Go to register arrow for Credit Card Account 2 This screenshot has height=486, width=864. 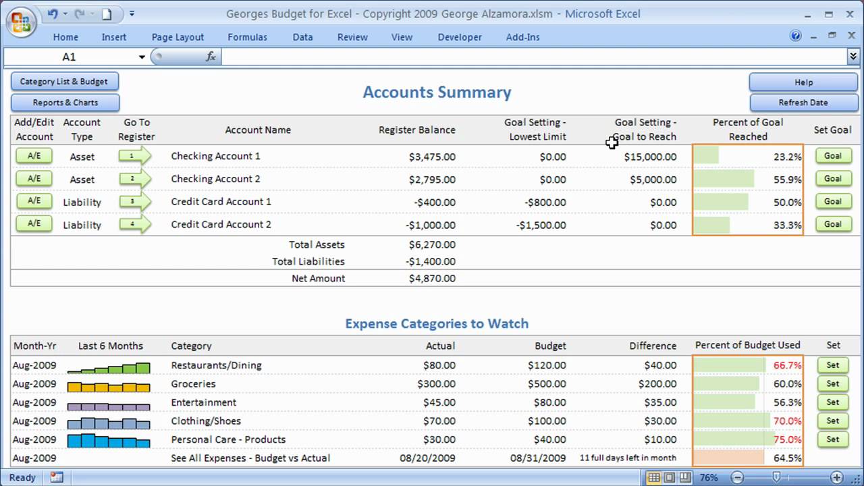pos(134,224)
